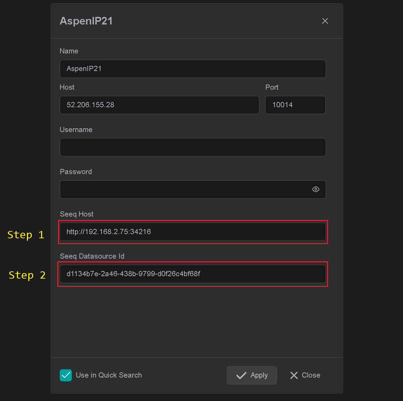Click the Seeq Datasource Id field
The image size is (403, 401).
tap(193, 274)
